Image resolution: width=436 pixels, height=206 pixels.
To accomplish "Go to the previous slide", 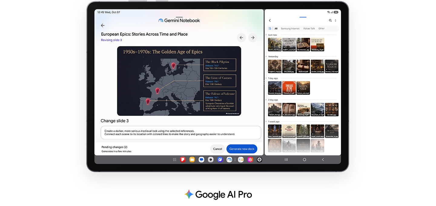I will [x=241, y=38].
